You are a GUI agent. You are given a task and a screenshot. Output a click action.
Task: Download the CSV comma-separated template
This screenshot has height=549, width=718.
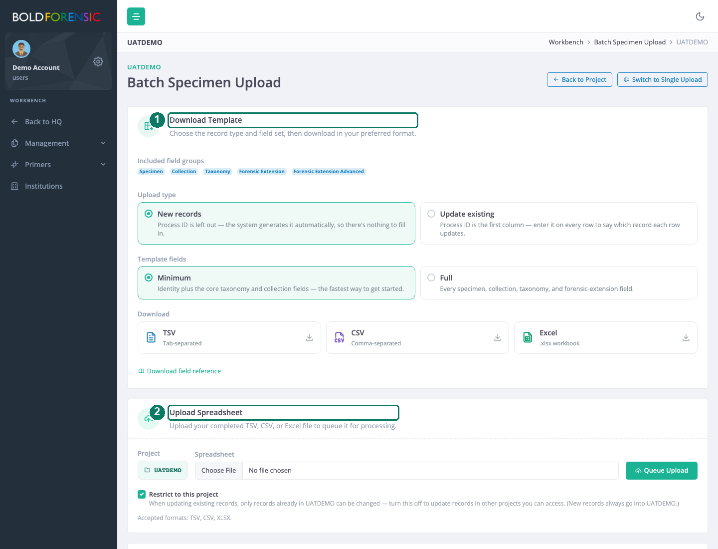click(417, 337)
